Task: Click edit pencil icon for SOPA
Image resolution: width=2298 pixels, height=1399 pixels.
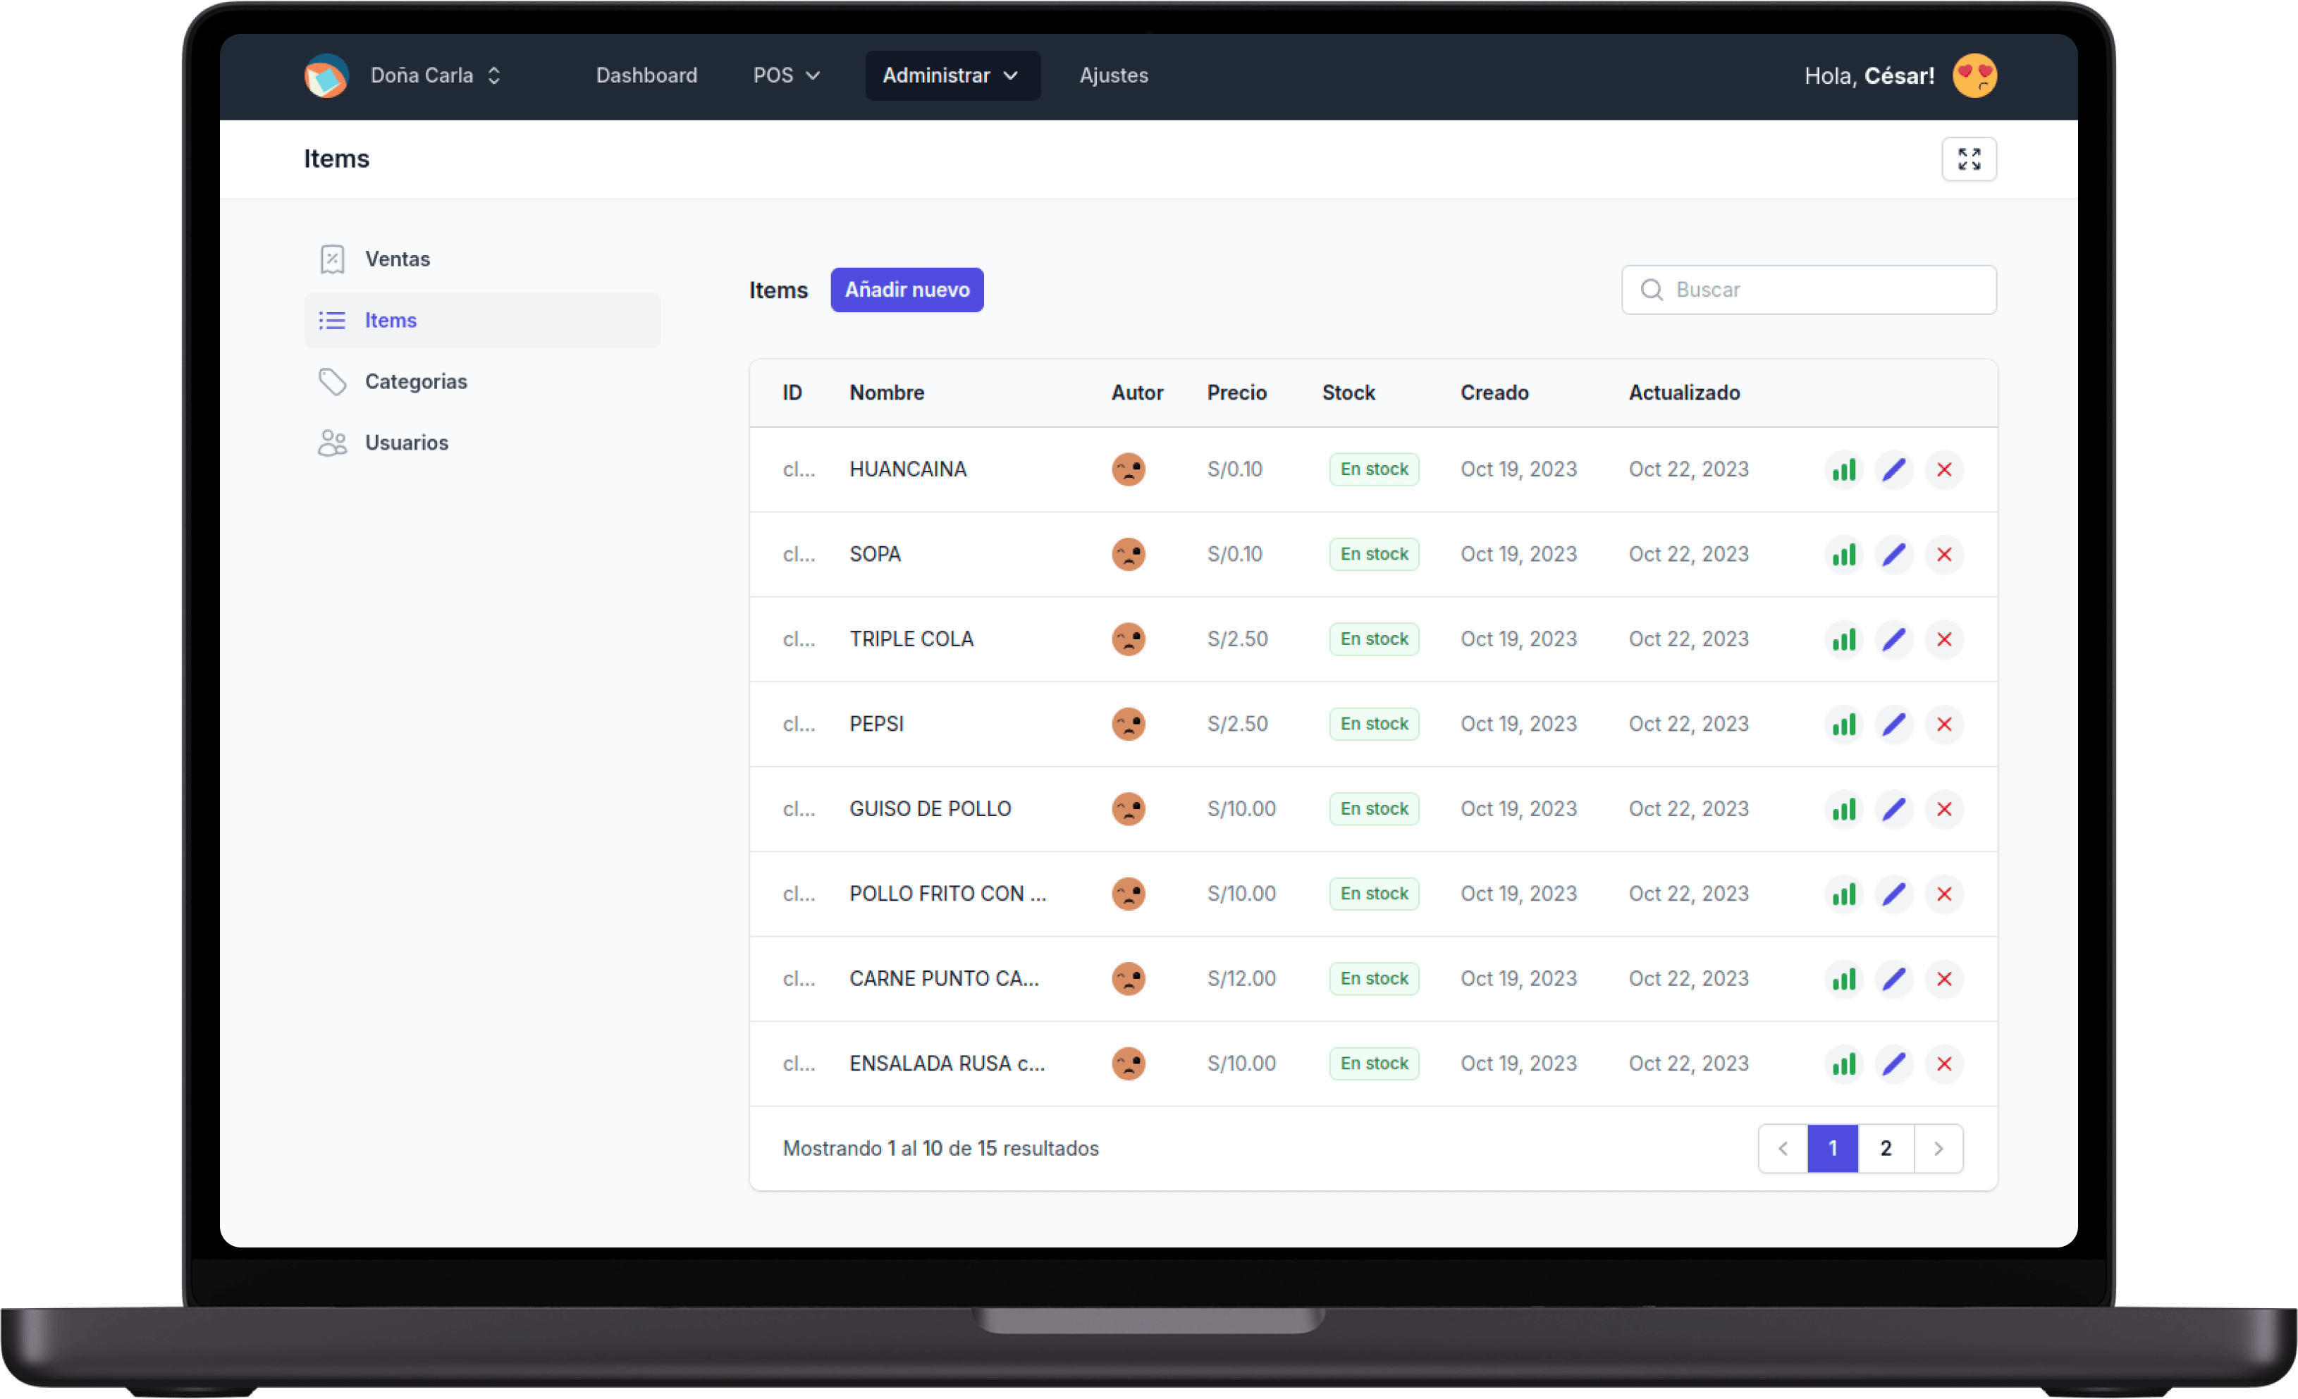Action: point(1893,554)
